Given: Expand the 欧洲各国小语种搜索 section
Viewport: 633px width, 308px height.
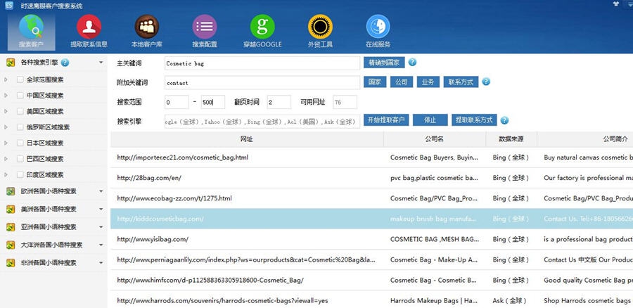Looking at the screenshot, I should 101,191.
